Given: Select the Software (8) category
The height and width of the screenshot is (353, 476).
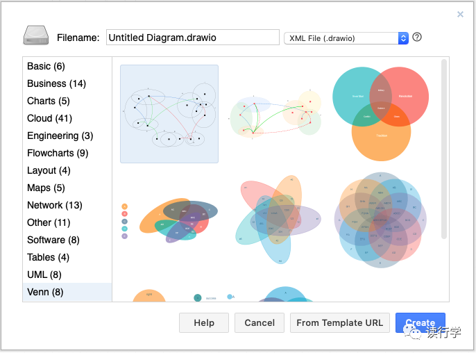Looking at the screenshot, I should [x=67, y=240].
